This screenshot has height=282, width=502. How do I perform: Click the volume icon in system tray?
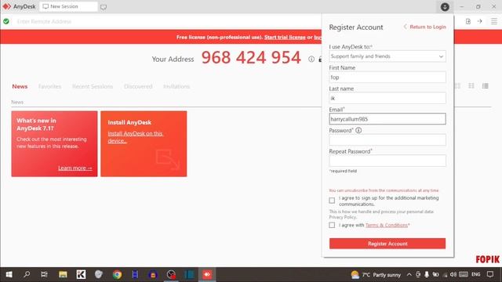coord(453,274)
